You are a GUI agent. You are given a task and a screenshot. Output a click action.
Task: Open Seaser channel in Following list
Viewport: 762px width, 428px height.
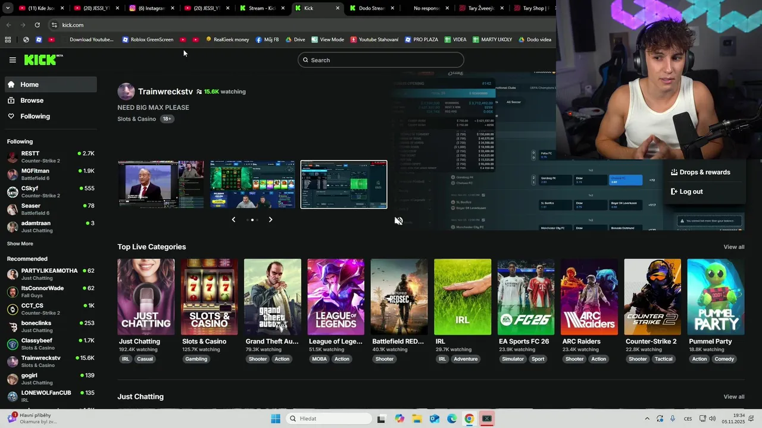tap(51, 209)
